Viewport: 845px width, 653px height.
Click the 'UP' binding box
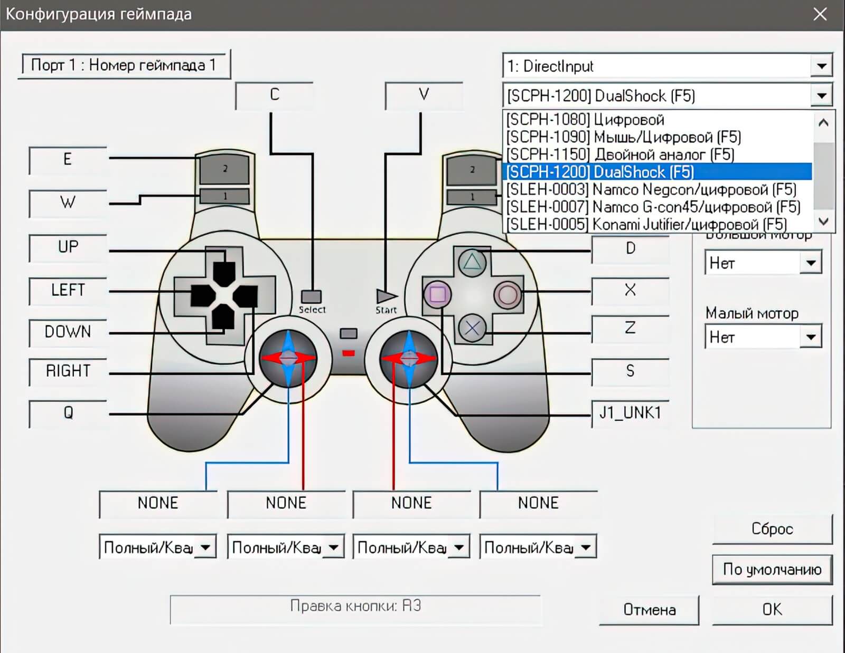(68, 248)
